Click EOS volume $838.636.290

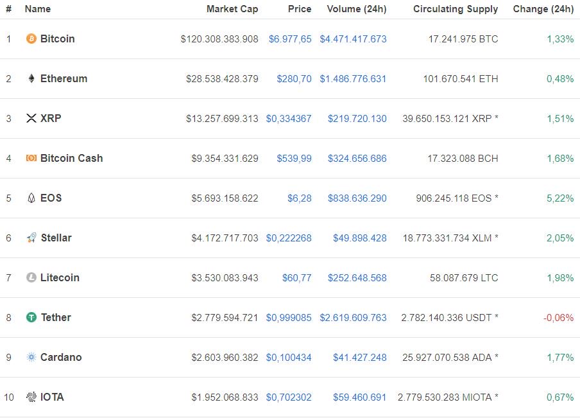click(x=357, y=198)
